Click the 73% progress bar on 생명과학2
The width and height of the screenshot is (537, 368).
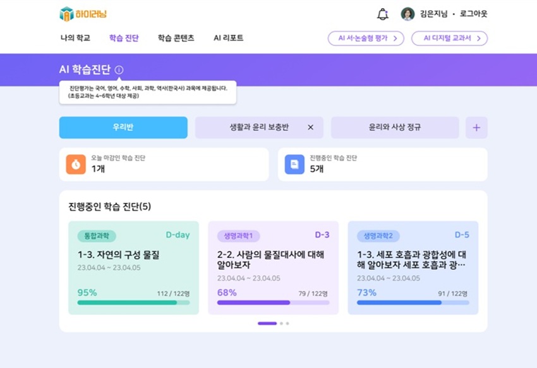(x=413, y=303)
